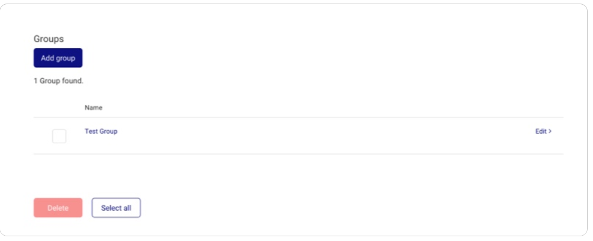Open the Test Group link
Screen dimensions: 593x241
(x=101, y=131)
